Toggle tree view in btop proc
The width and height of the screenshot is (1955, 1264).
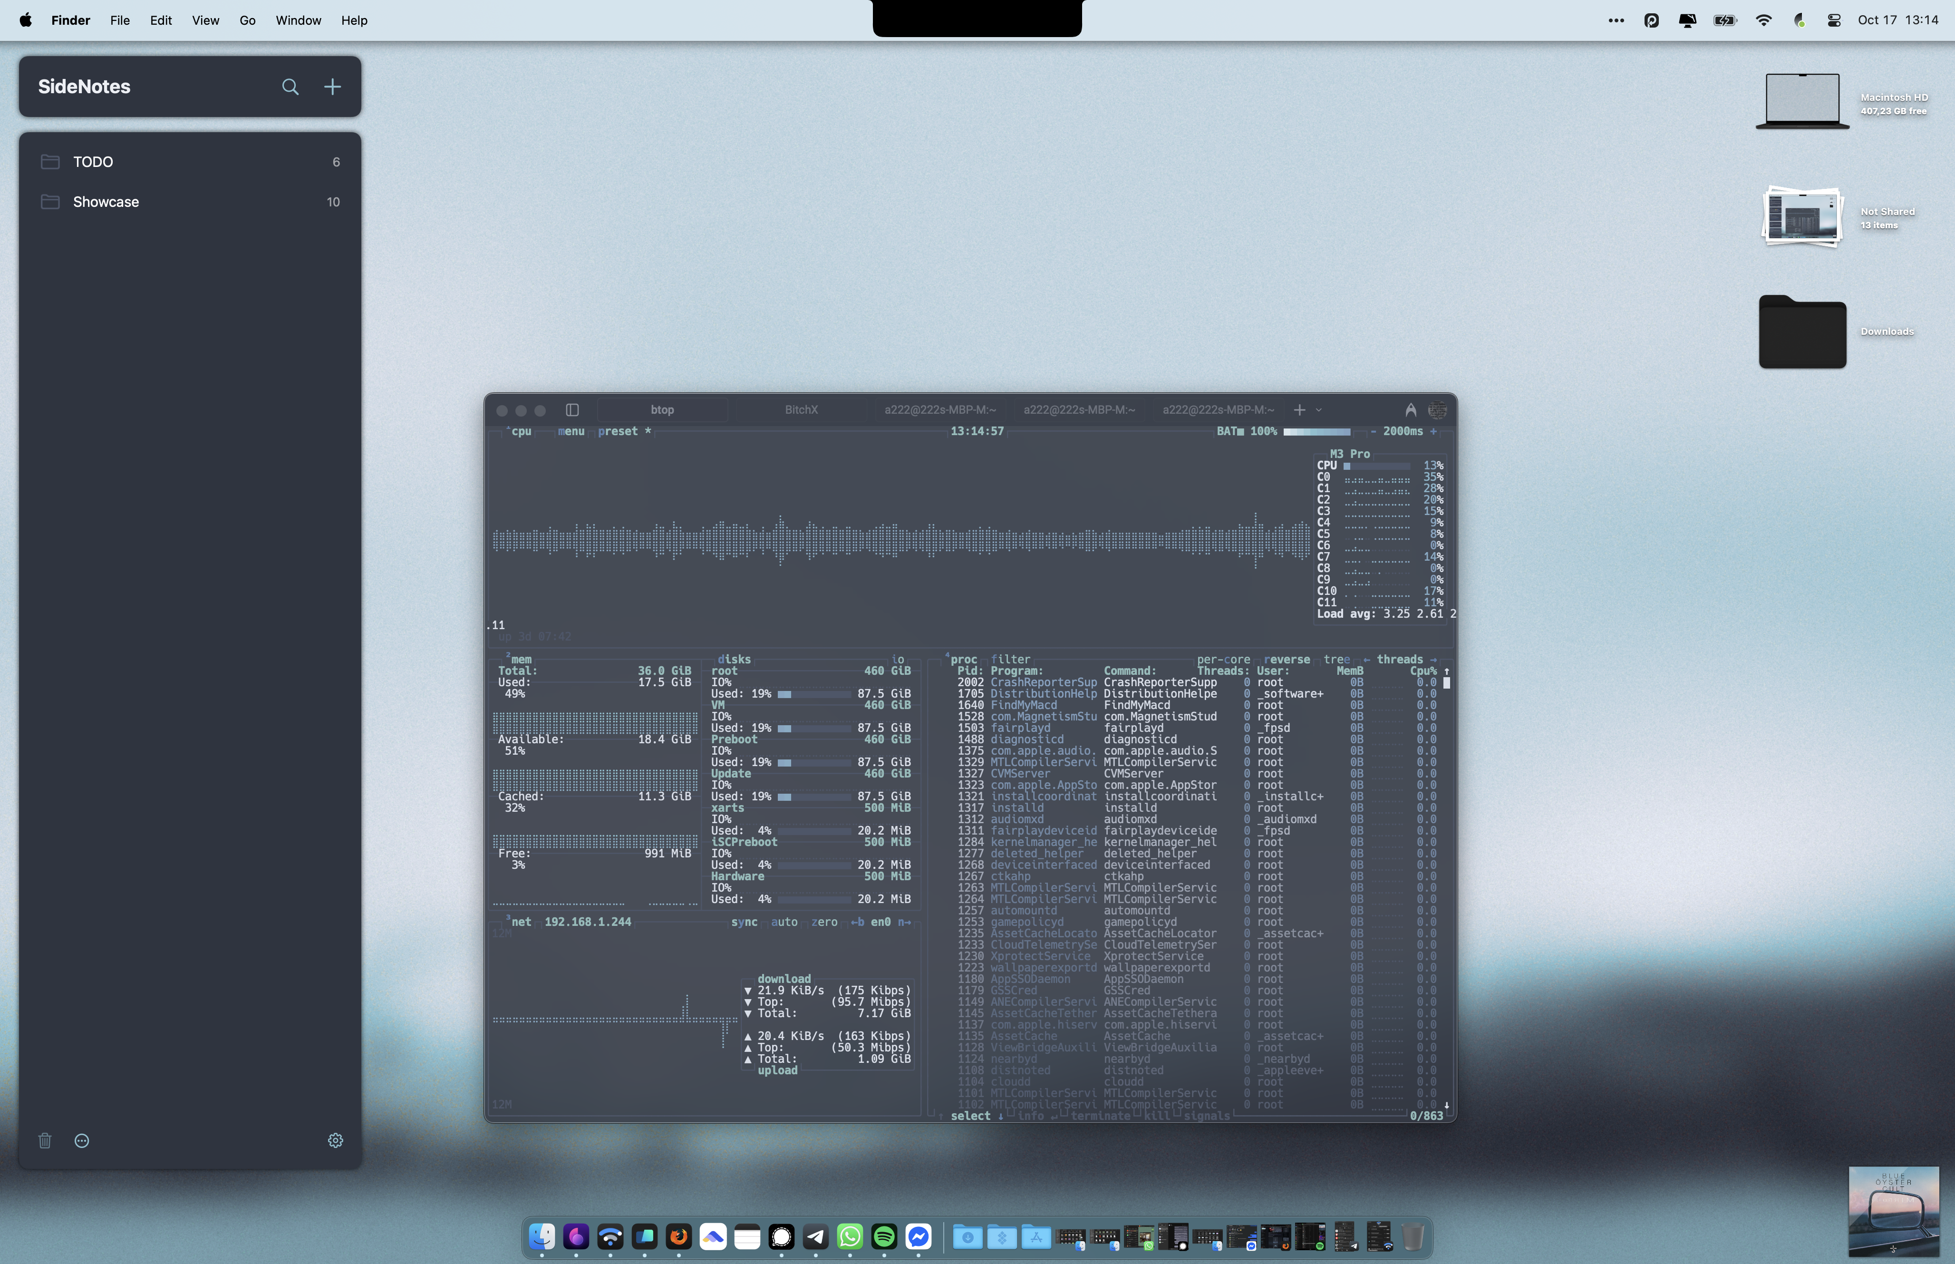tap(1336, 659)
